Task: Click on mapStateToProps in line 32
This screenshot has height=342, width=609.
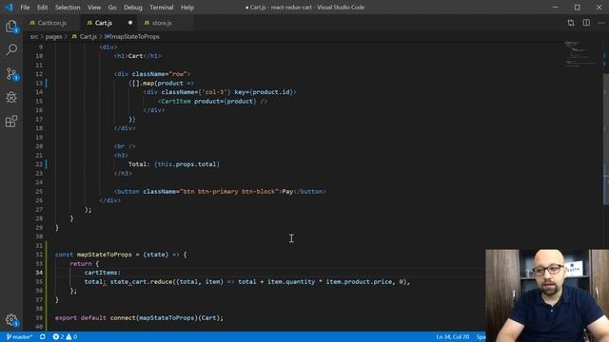Action: pyautogui.click(x=105, y=255)
